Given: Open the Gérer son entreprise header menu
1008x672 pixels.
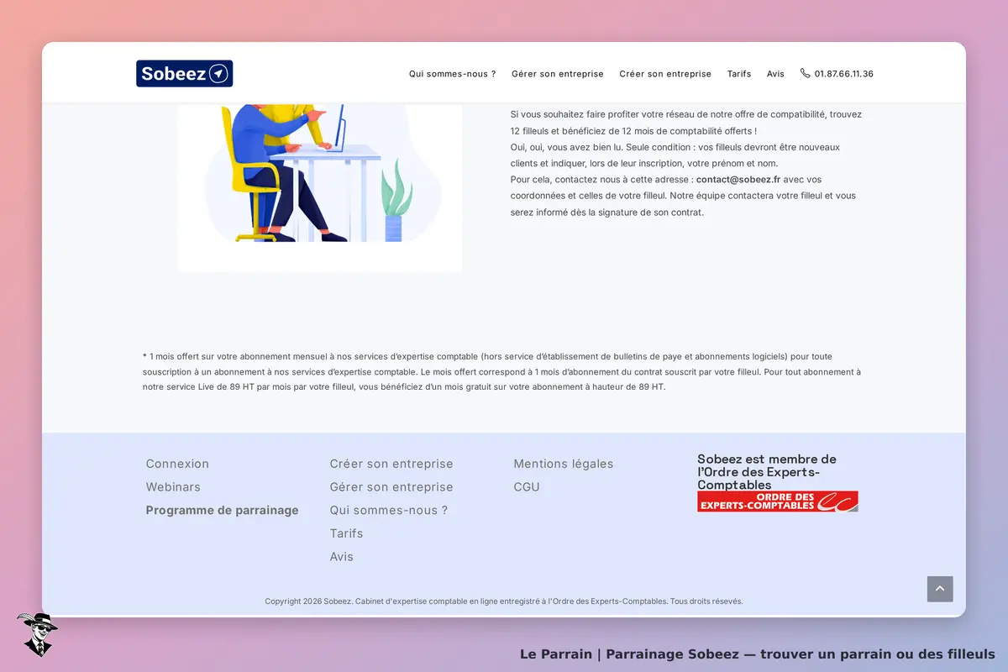Looking at the screenshot, I should click(558, 74).
